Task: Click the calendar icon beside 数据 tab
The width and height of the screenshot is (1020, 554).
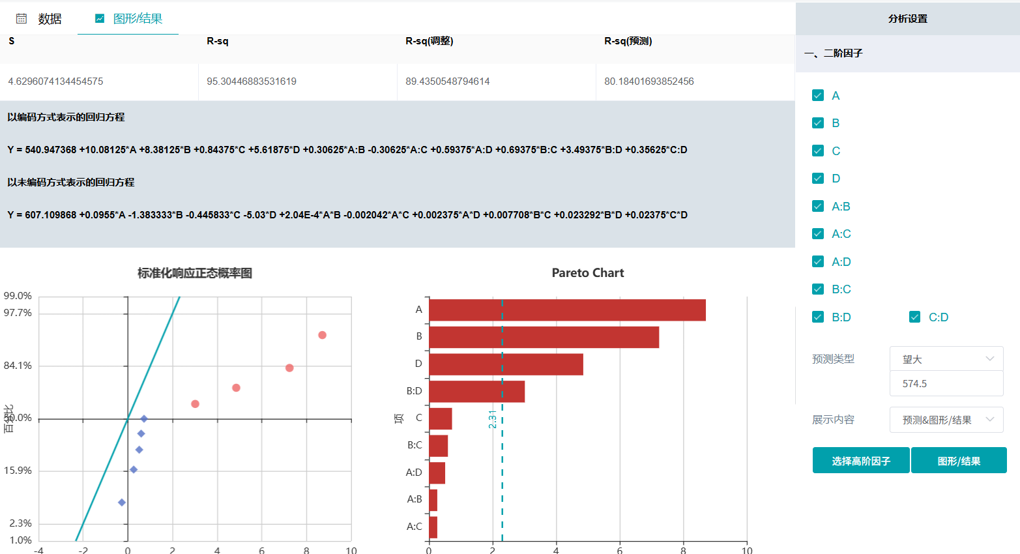Action: click(x=22, y=19)
